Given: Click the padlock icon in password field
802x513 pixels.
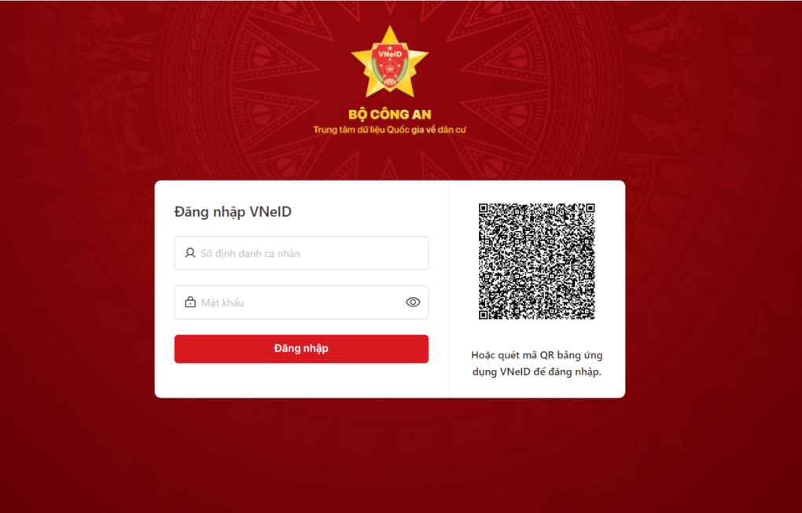Looking at the screenshot, I should coord(190,302).
